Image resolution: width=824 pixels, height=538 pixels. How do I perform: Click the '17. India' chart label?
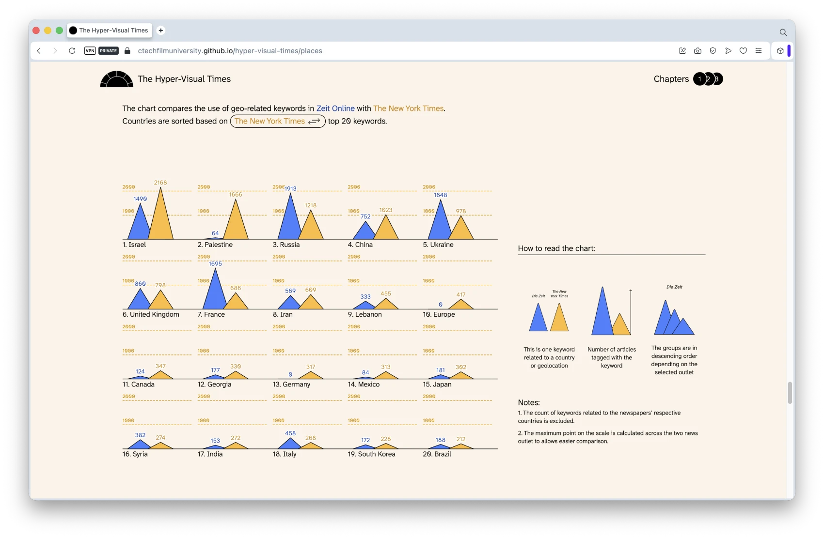tap(210, 454)
